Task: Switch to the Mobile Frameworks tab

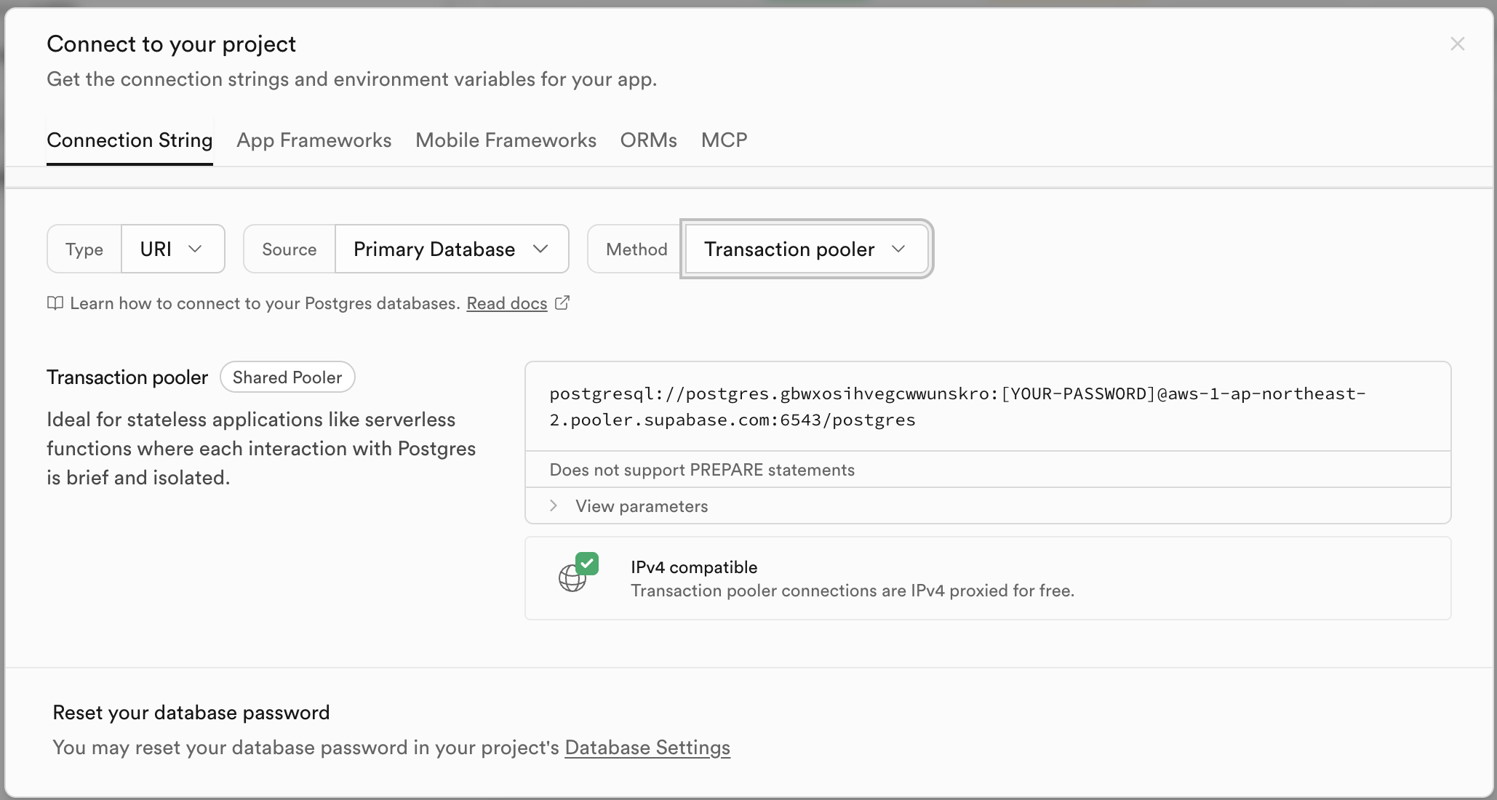Action: 506,140
